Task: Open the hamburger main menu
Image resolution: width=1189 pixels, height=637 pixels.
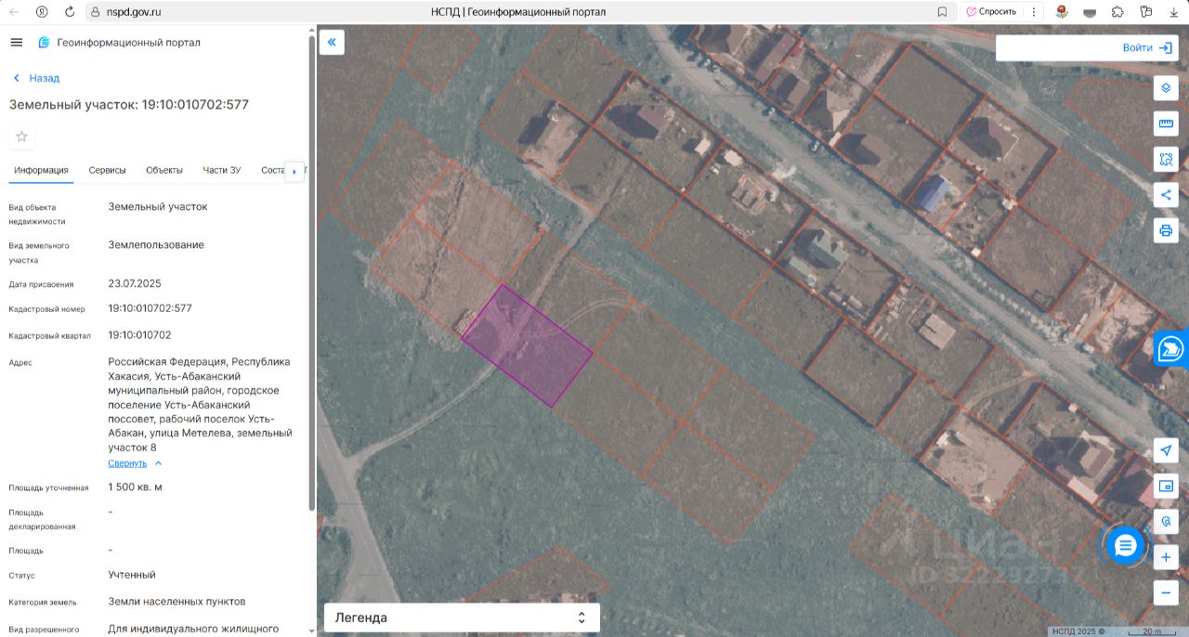Action: [16, 43]
